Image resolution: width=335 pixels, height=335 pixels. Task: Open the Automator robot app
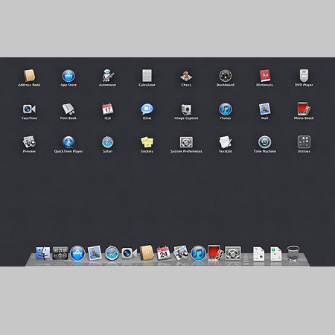tap(108, 75)
